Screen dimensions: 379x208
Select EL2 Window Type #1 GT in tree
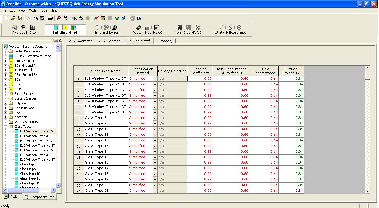[37, 141]
